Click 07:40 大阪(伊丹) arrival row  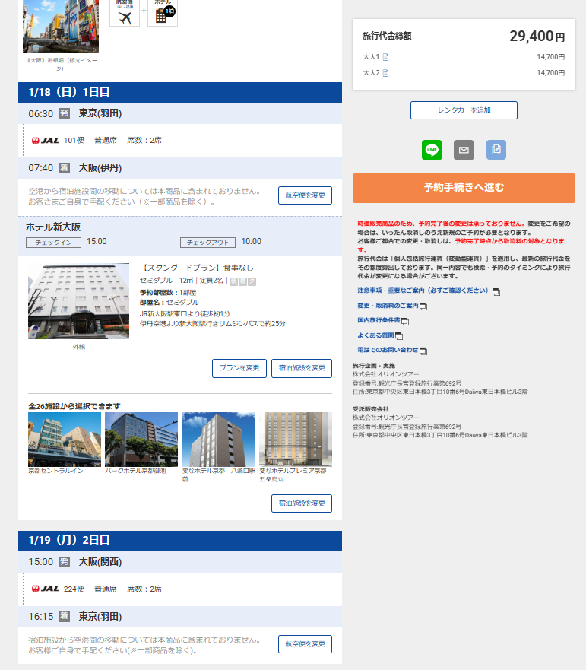[x=180, y=168]
